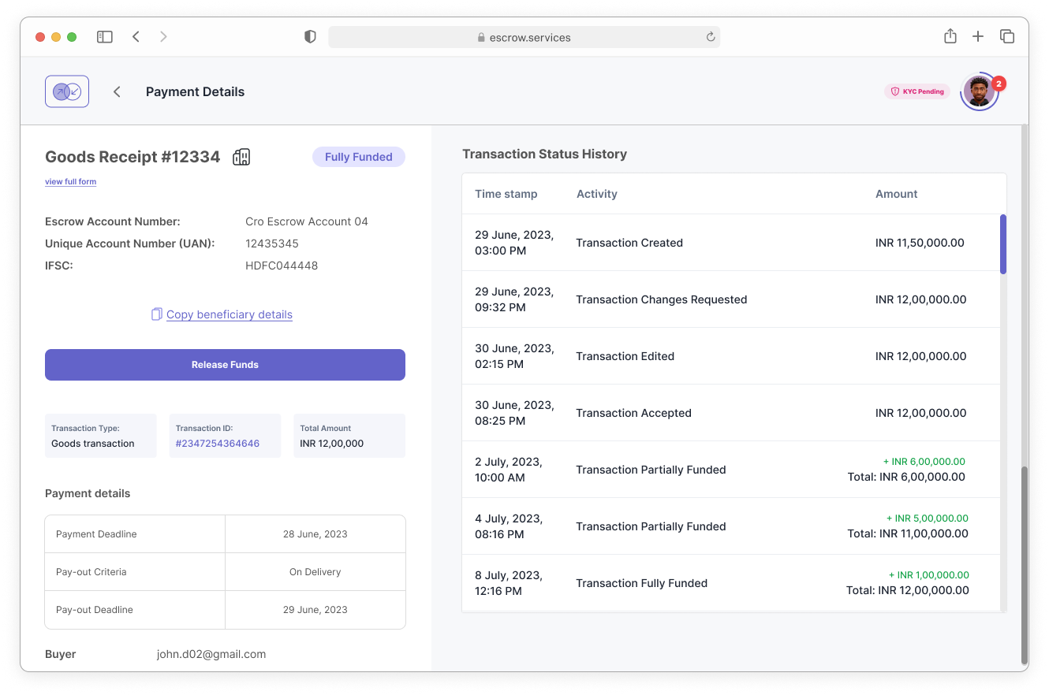Click the Copy beneficiary details link
The image size is (1049, 695).
coord(230,314)
